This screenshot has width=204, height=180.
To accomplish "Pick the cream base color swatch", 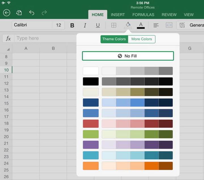I will 91,92.
